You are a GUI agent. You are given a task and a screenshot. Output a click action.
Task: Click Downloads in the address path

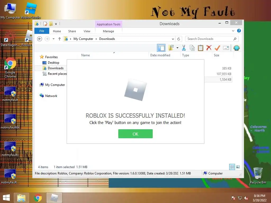click(107, 39)
